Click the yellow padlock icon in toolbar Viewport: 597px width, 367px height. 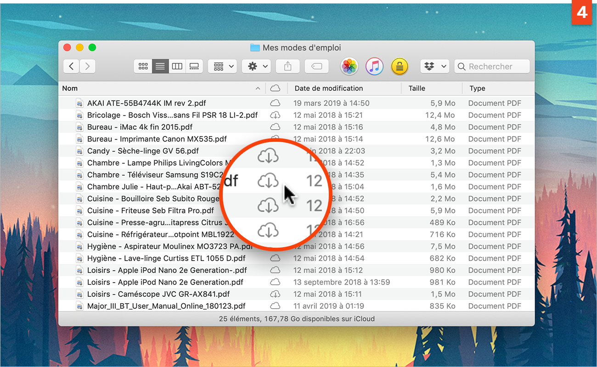pos(400,67)
